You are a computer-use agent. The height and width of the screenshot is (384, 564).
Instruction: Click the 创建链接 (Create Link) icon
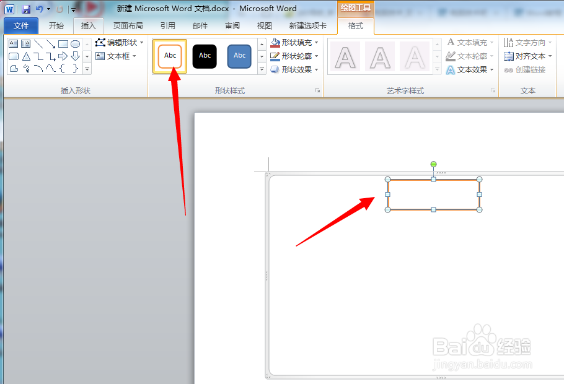click(x=522, y=69)
